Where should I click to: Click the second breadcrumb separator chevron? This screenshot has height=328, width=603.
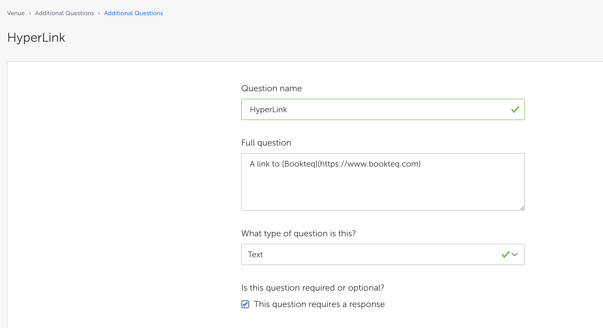99,13
